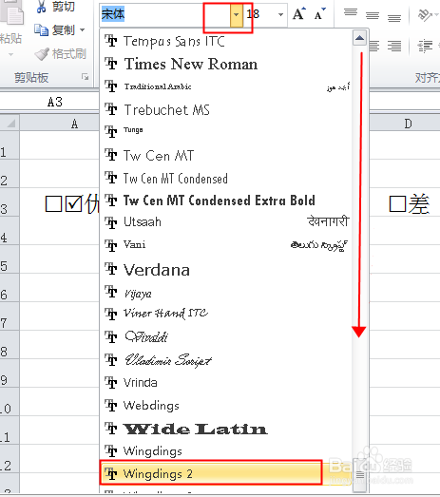Viewport: 440px width, 497px height.
Task: Select the Vivaldi font
Action: coord(226,336)
